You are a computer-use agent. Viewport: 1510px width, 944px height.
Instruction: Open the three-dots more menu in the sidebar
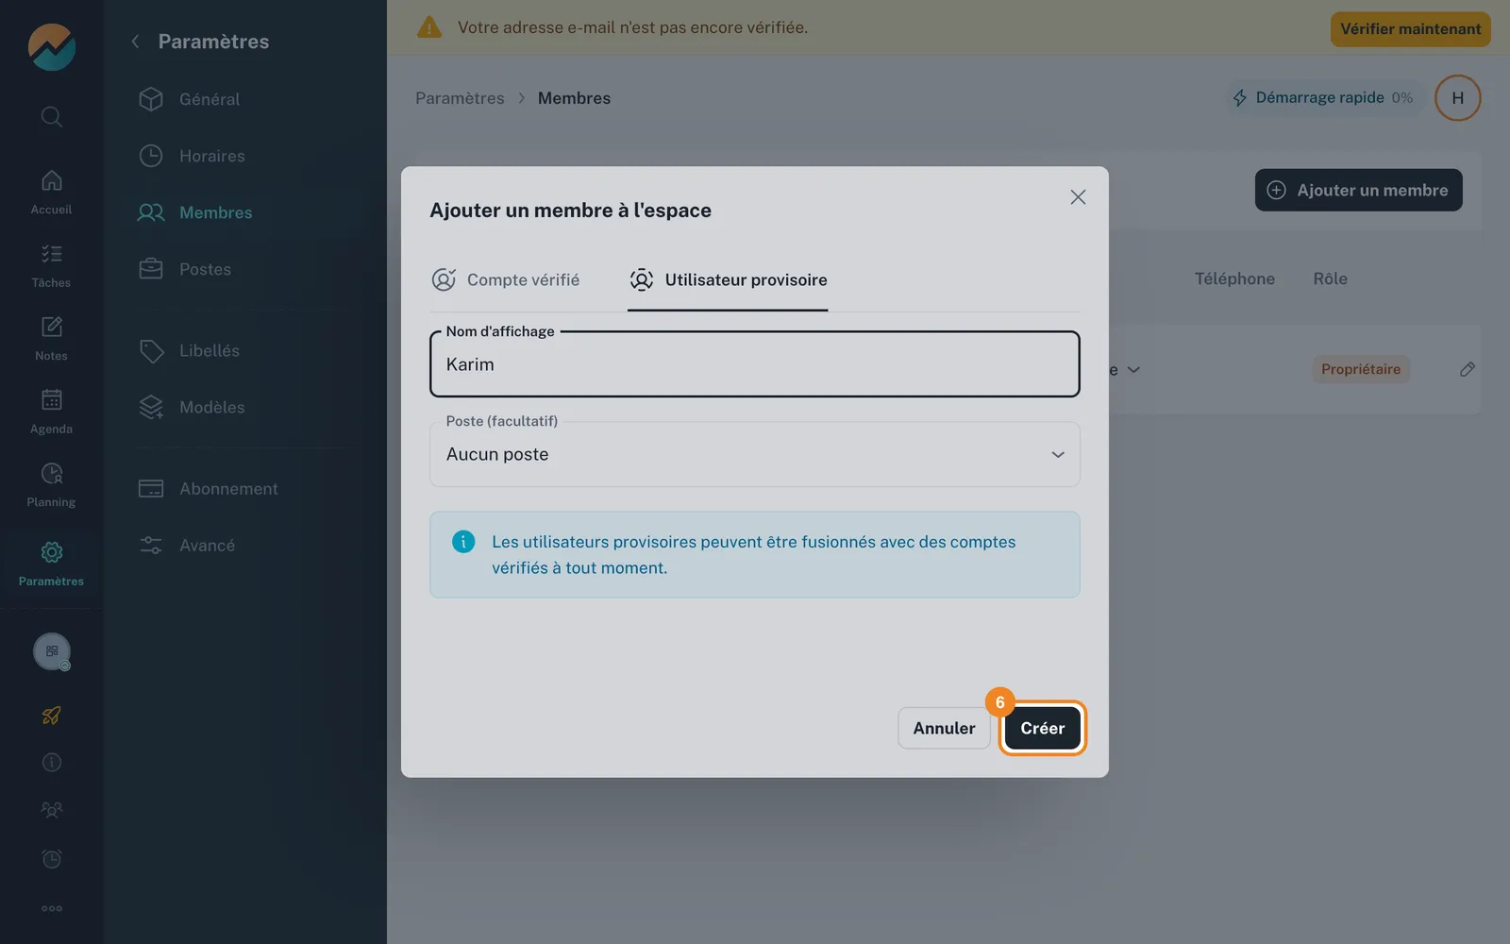pos(52,908)
